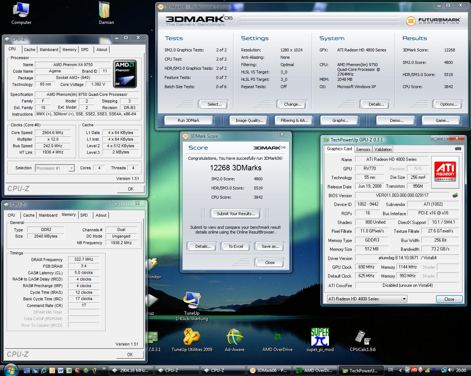Open Ad-Aware desktop shortcut
Image resolution: width=471 pixels, height=376 pixels.
[x=234, y=340]
